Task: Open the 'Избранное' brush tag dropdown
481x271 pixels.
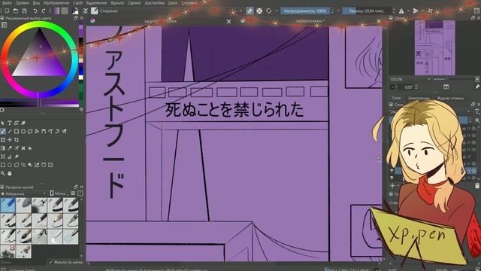Action: pyautogui.click(x=23, y=193)
